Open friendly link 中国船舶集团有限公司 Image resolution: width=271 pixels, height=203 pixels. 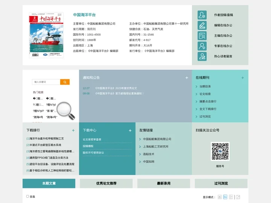click(x=157, y=139)
